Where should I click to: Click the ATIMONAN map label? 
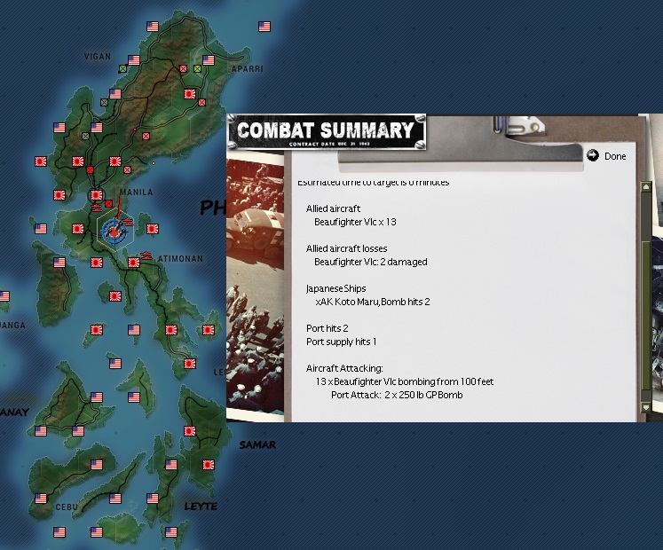tap(180, 258)
